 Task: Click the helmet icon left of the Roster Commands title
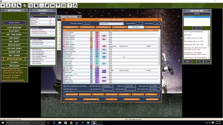(x=59, y=17)
